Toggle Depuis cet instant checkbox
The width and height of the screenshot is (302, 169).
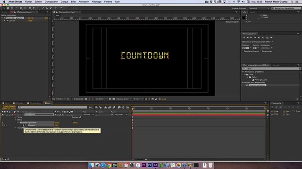pyautogui.click(x=243, y=51)
